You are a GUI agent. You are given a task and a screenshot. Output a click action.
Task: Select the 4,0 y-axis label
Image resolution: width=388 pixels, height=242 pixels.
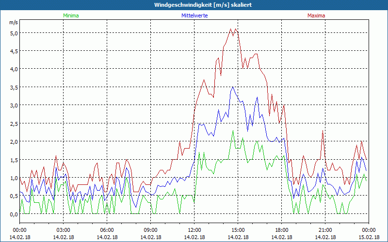[14, 69]
